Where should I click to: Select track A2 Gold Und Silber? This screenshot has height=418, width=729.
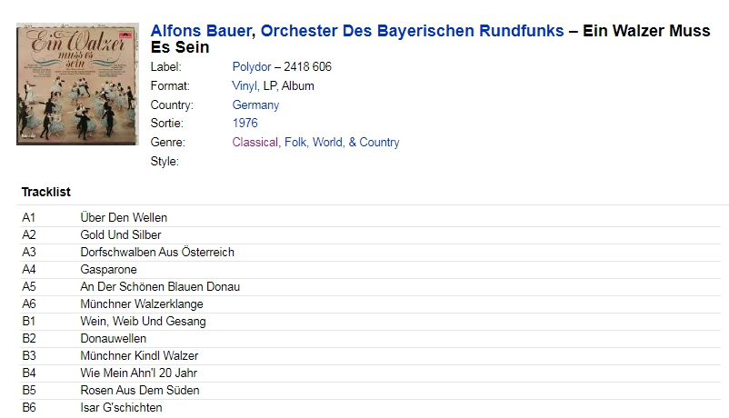coord(371,234)
